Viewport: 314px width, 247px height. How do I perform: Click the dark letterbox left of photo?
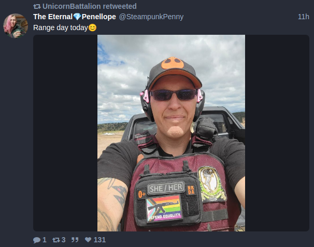[x=65, y=133]
